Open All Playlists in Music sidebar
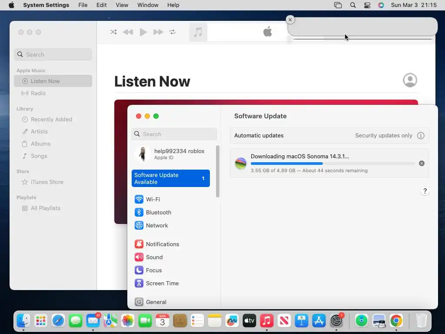Image resolution: width=445 pixels, height=334 pixels. click(x=53, y=208)
